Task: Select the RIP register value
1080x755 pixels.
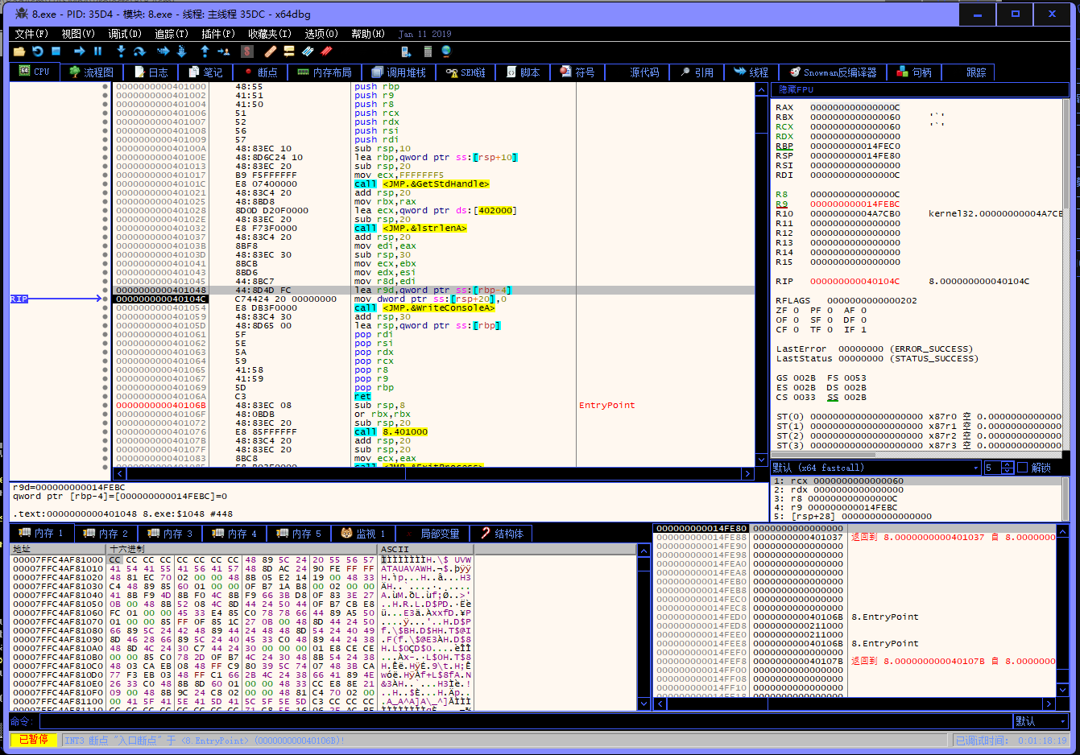Action: (x=854, y=281)
